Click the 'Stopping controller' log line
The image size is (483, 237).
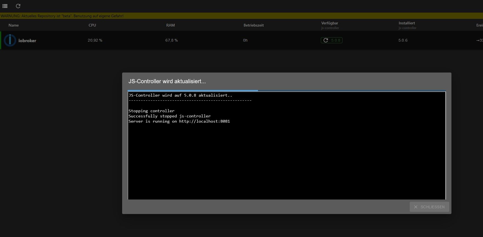(151, 111)
